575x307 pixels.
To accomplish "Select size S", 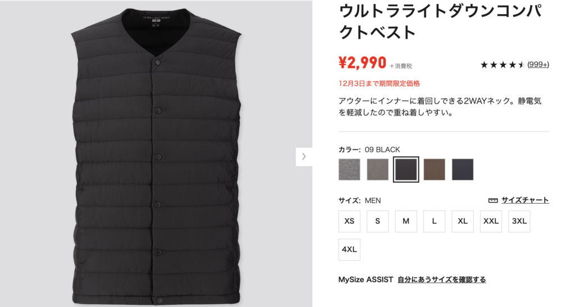I will click(377, 221).
